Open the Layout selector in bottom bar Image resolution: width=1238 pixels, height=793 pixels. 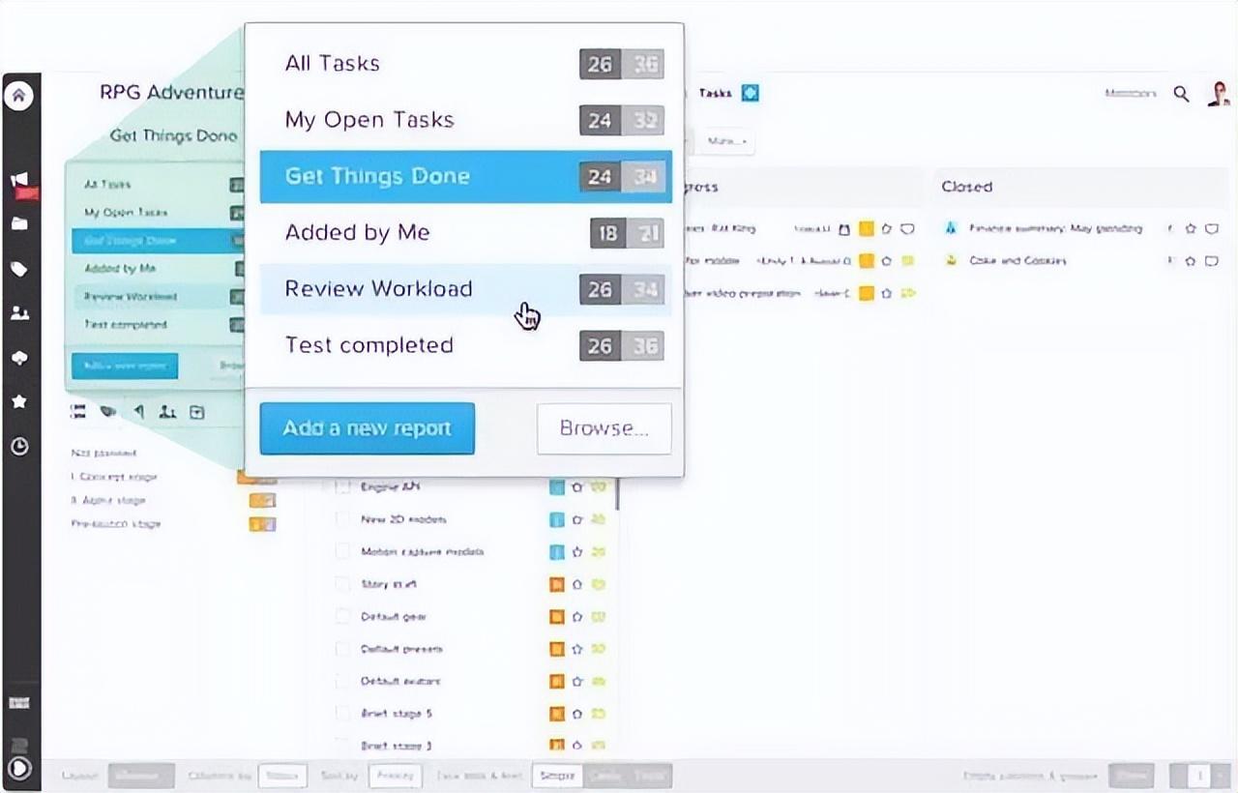click(x=141, y=776)
